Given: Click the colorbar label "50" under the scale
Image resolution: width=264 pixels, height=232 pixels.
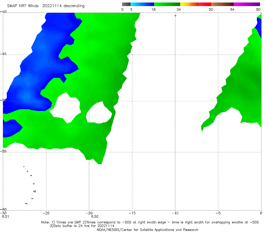Looking at the screenshot, I should [211, 10].
